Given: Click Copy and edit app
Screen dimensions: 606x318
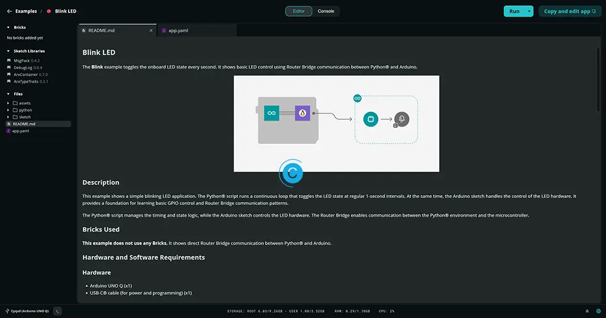Looking at the screenshot, I should [570, 11].
